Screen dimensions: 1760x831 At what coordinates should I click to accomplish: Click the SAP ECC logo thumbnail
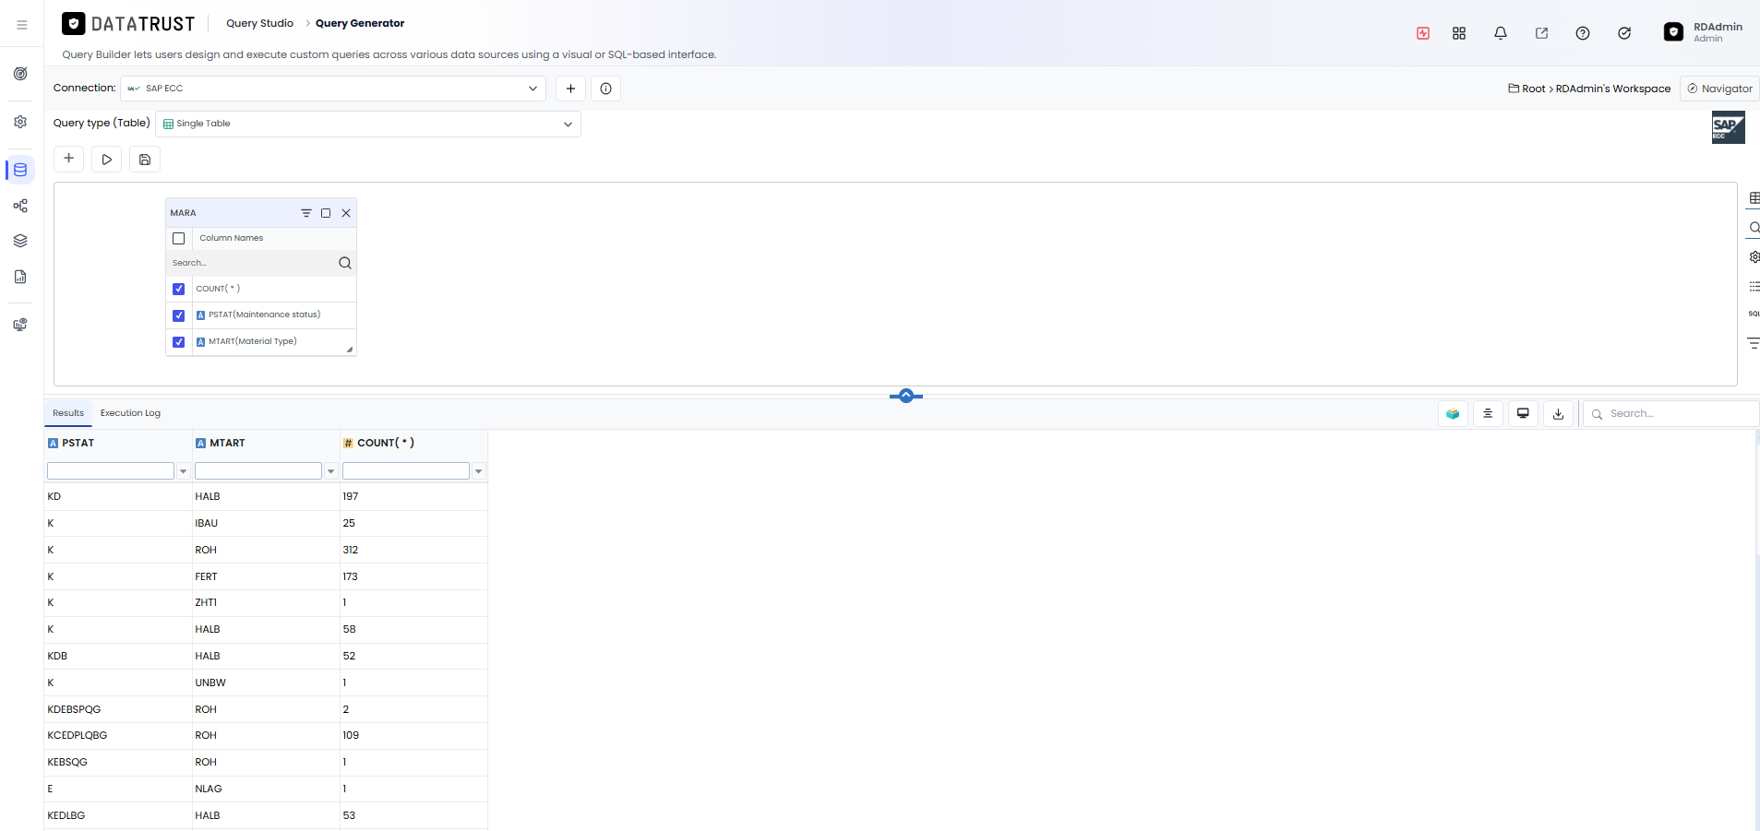point(1728,127)
